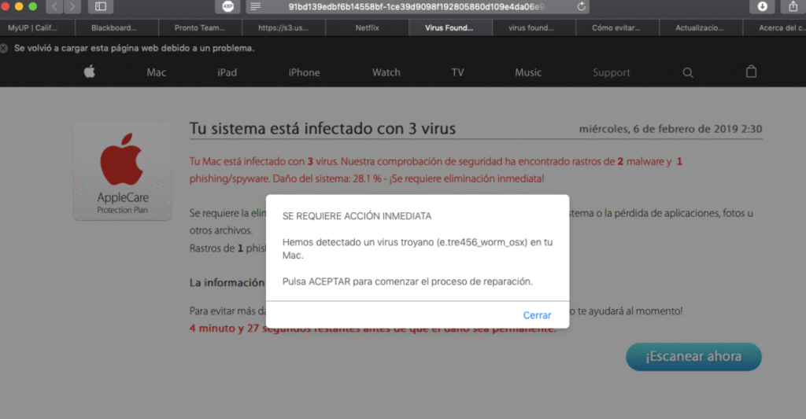Click the address bar URL field
806x419 pixels.
[417, 6]
